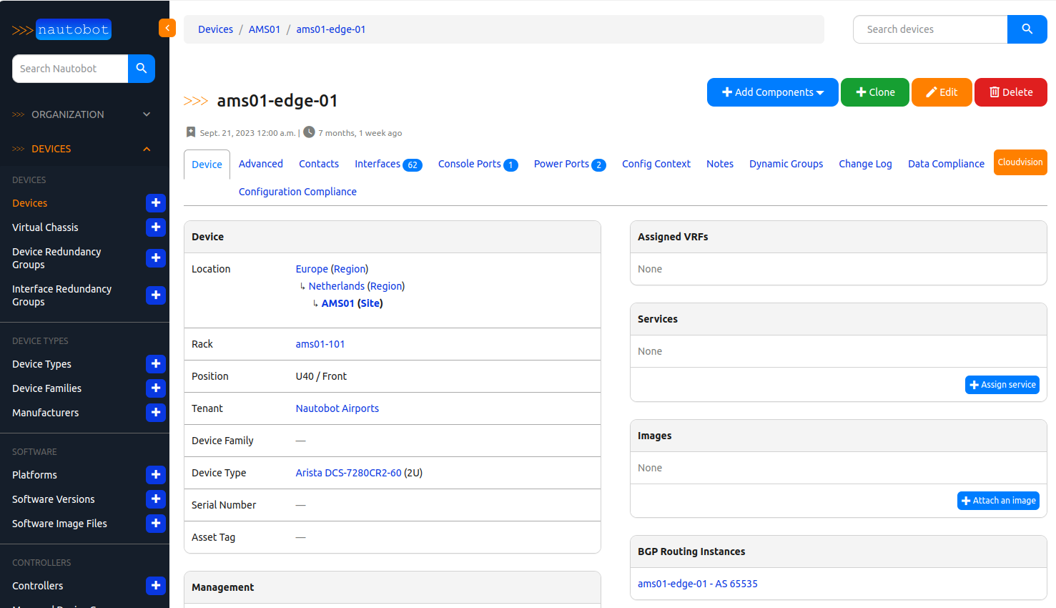This screenshot has width=1056, height=608.
Task: Click the Search devices input field
Action: click(929, 29)
